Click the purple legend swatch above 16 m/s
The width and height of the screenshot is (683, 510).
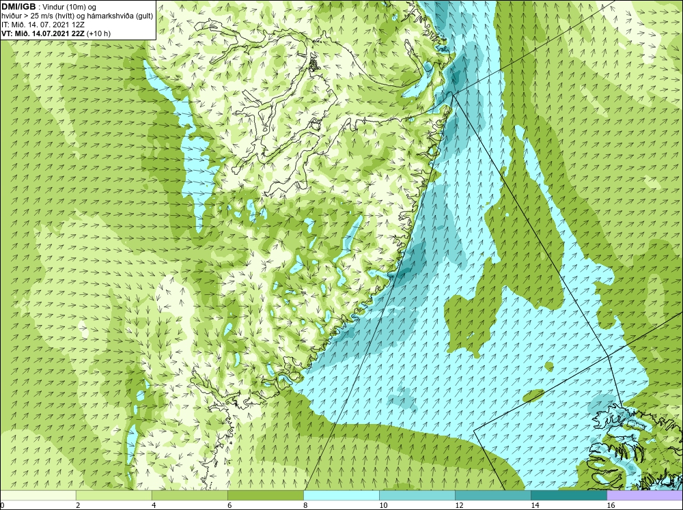click(645, 495)
